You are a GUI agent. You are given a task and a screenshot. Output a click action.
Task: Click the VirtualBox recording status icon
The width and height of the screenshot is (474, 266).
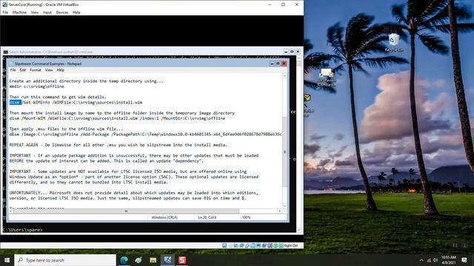(x=264, y=245)
